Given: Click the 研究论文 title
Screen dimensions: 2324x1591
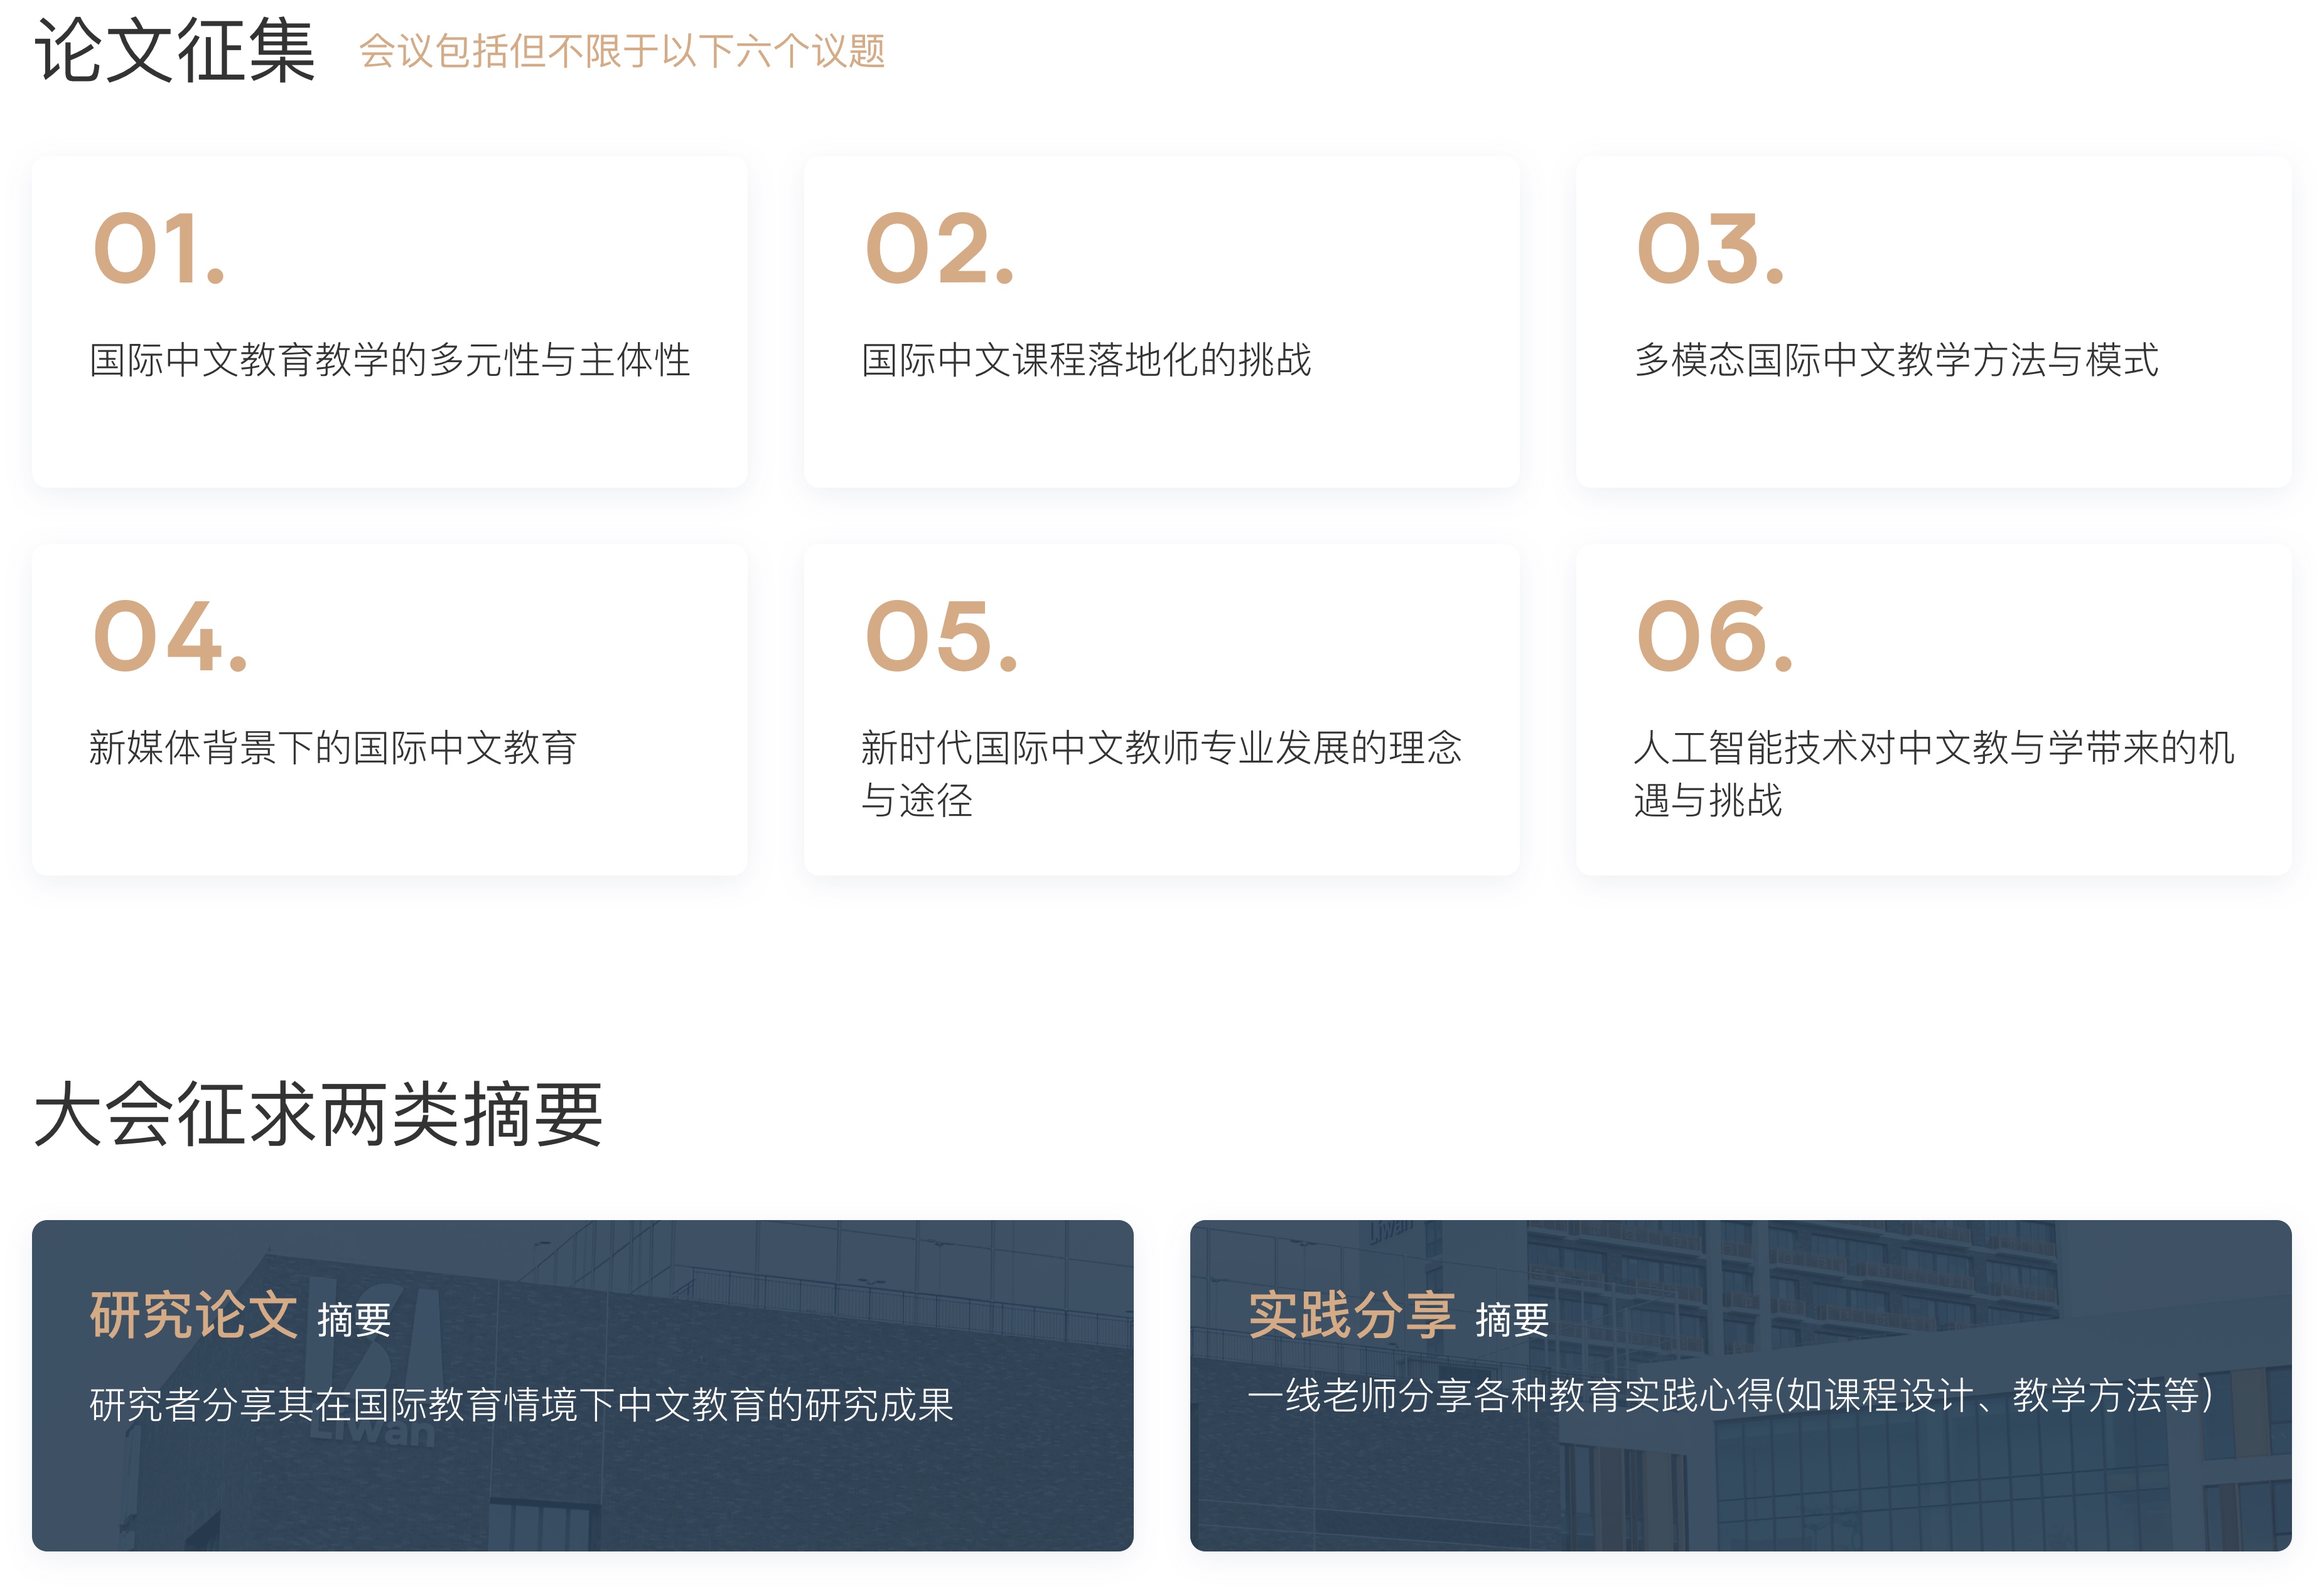Looking at the screenshot, I should (x=194, y=1315).
